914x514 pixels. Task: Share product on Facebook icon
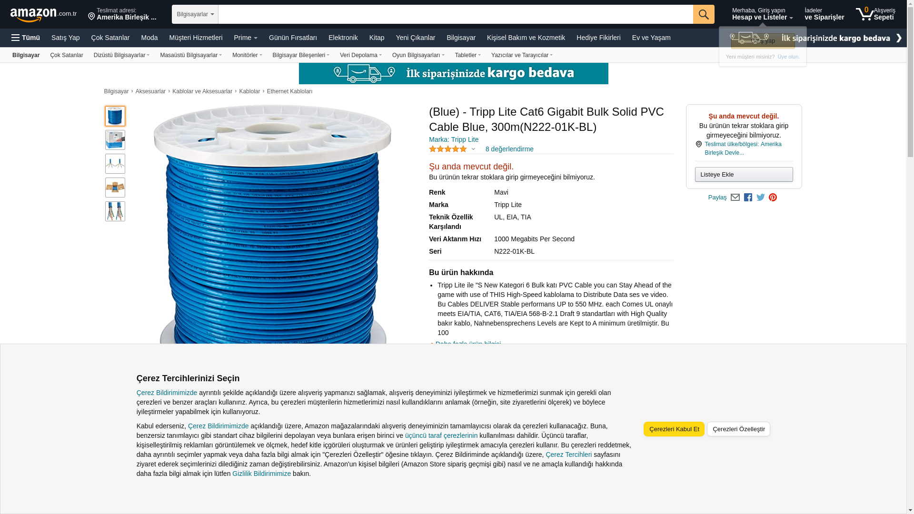748,198
